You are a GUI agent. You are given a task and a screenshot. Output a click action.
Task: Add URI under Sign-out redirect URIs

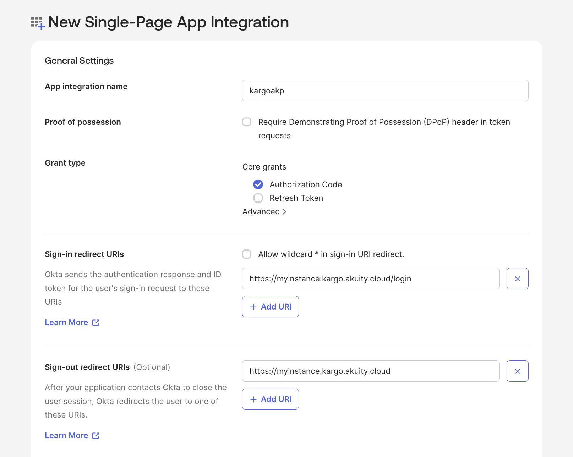[x=271, y=399]
